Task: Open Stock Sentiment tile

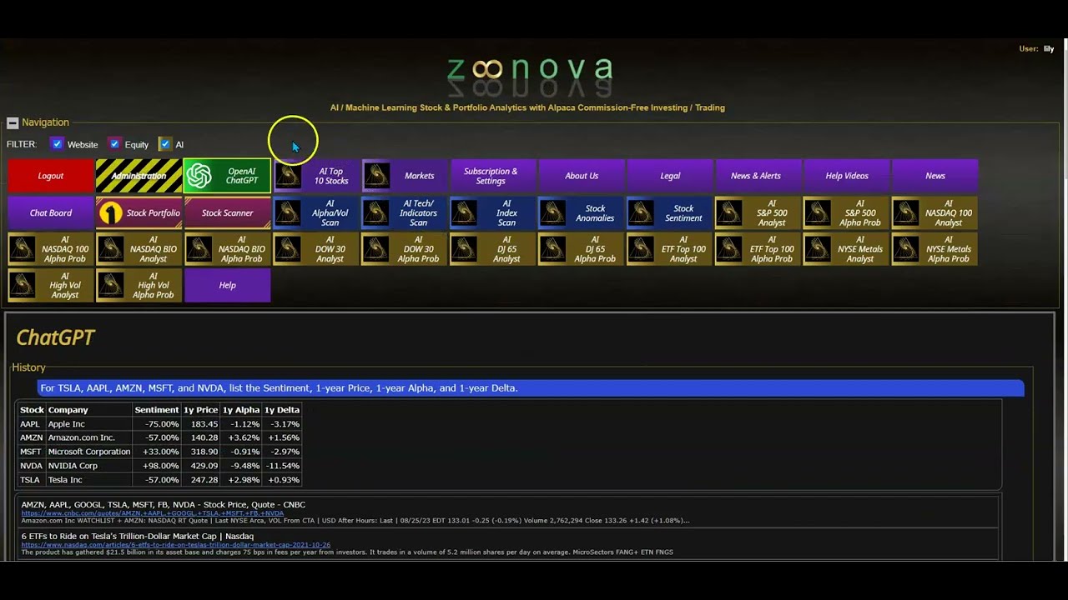Action: click(670, 212)
